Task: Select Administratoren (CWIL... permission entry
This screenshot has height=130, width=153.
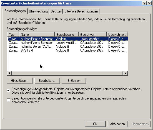Action: tap(67, 47)
